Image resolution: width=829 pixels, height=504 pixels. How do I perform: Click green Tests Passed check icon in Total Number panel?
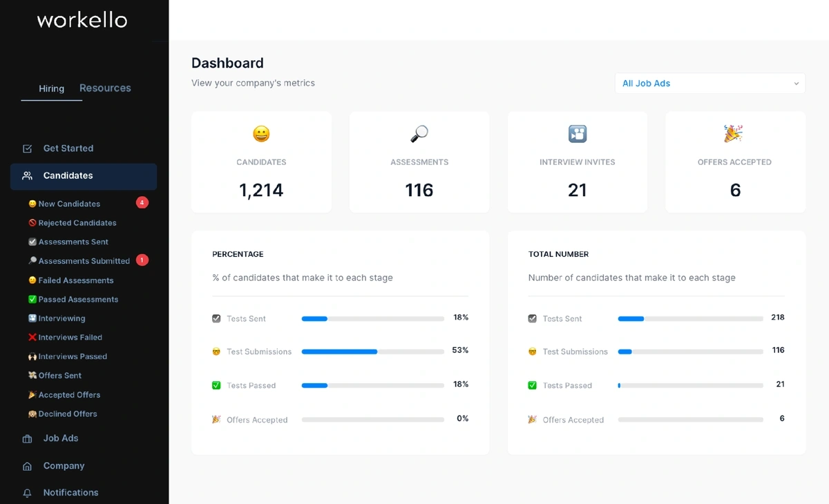point(532,385)
